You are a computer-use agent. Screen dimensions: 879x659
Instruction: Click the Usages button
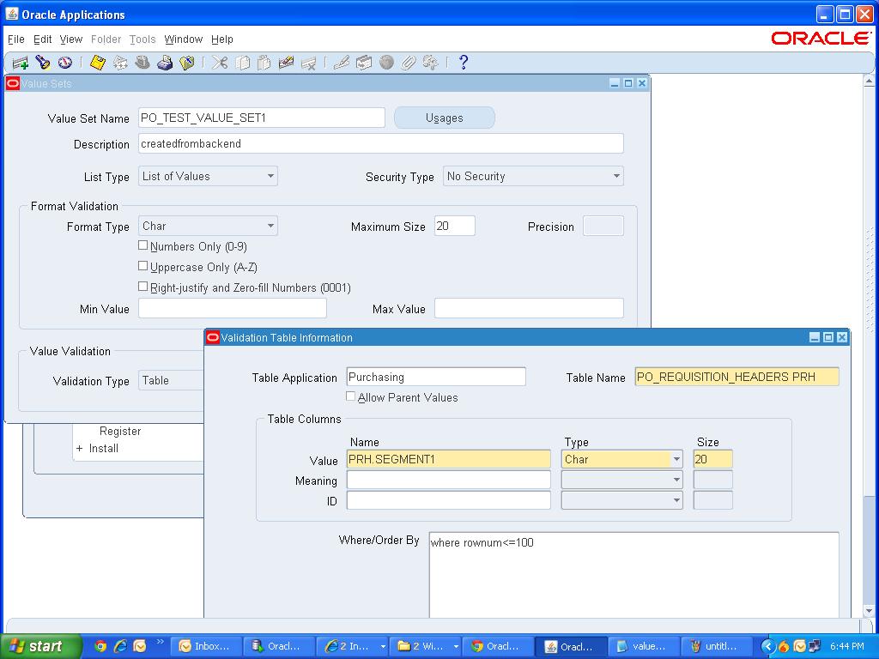[444, 118]
